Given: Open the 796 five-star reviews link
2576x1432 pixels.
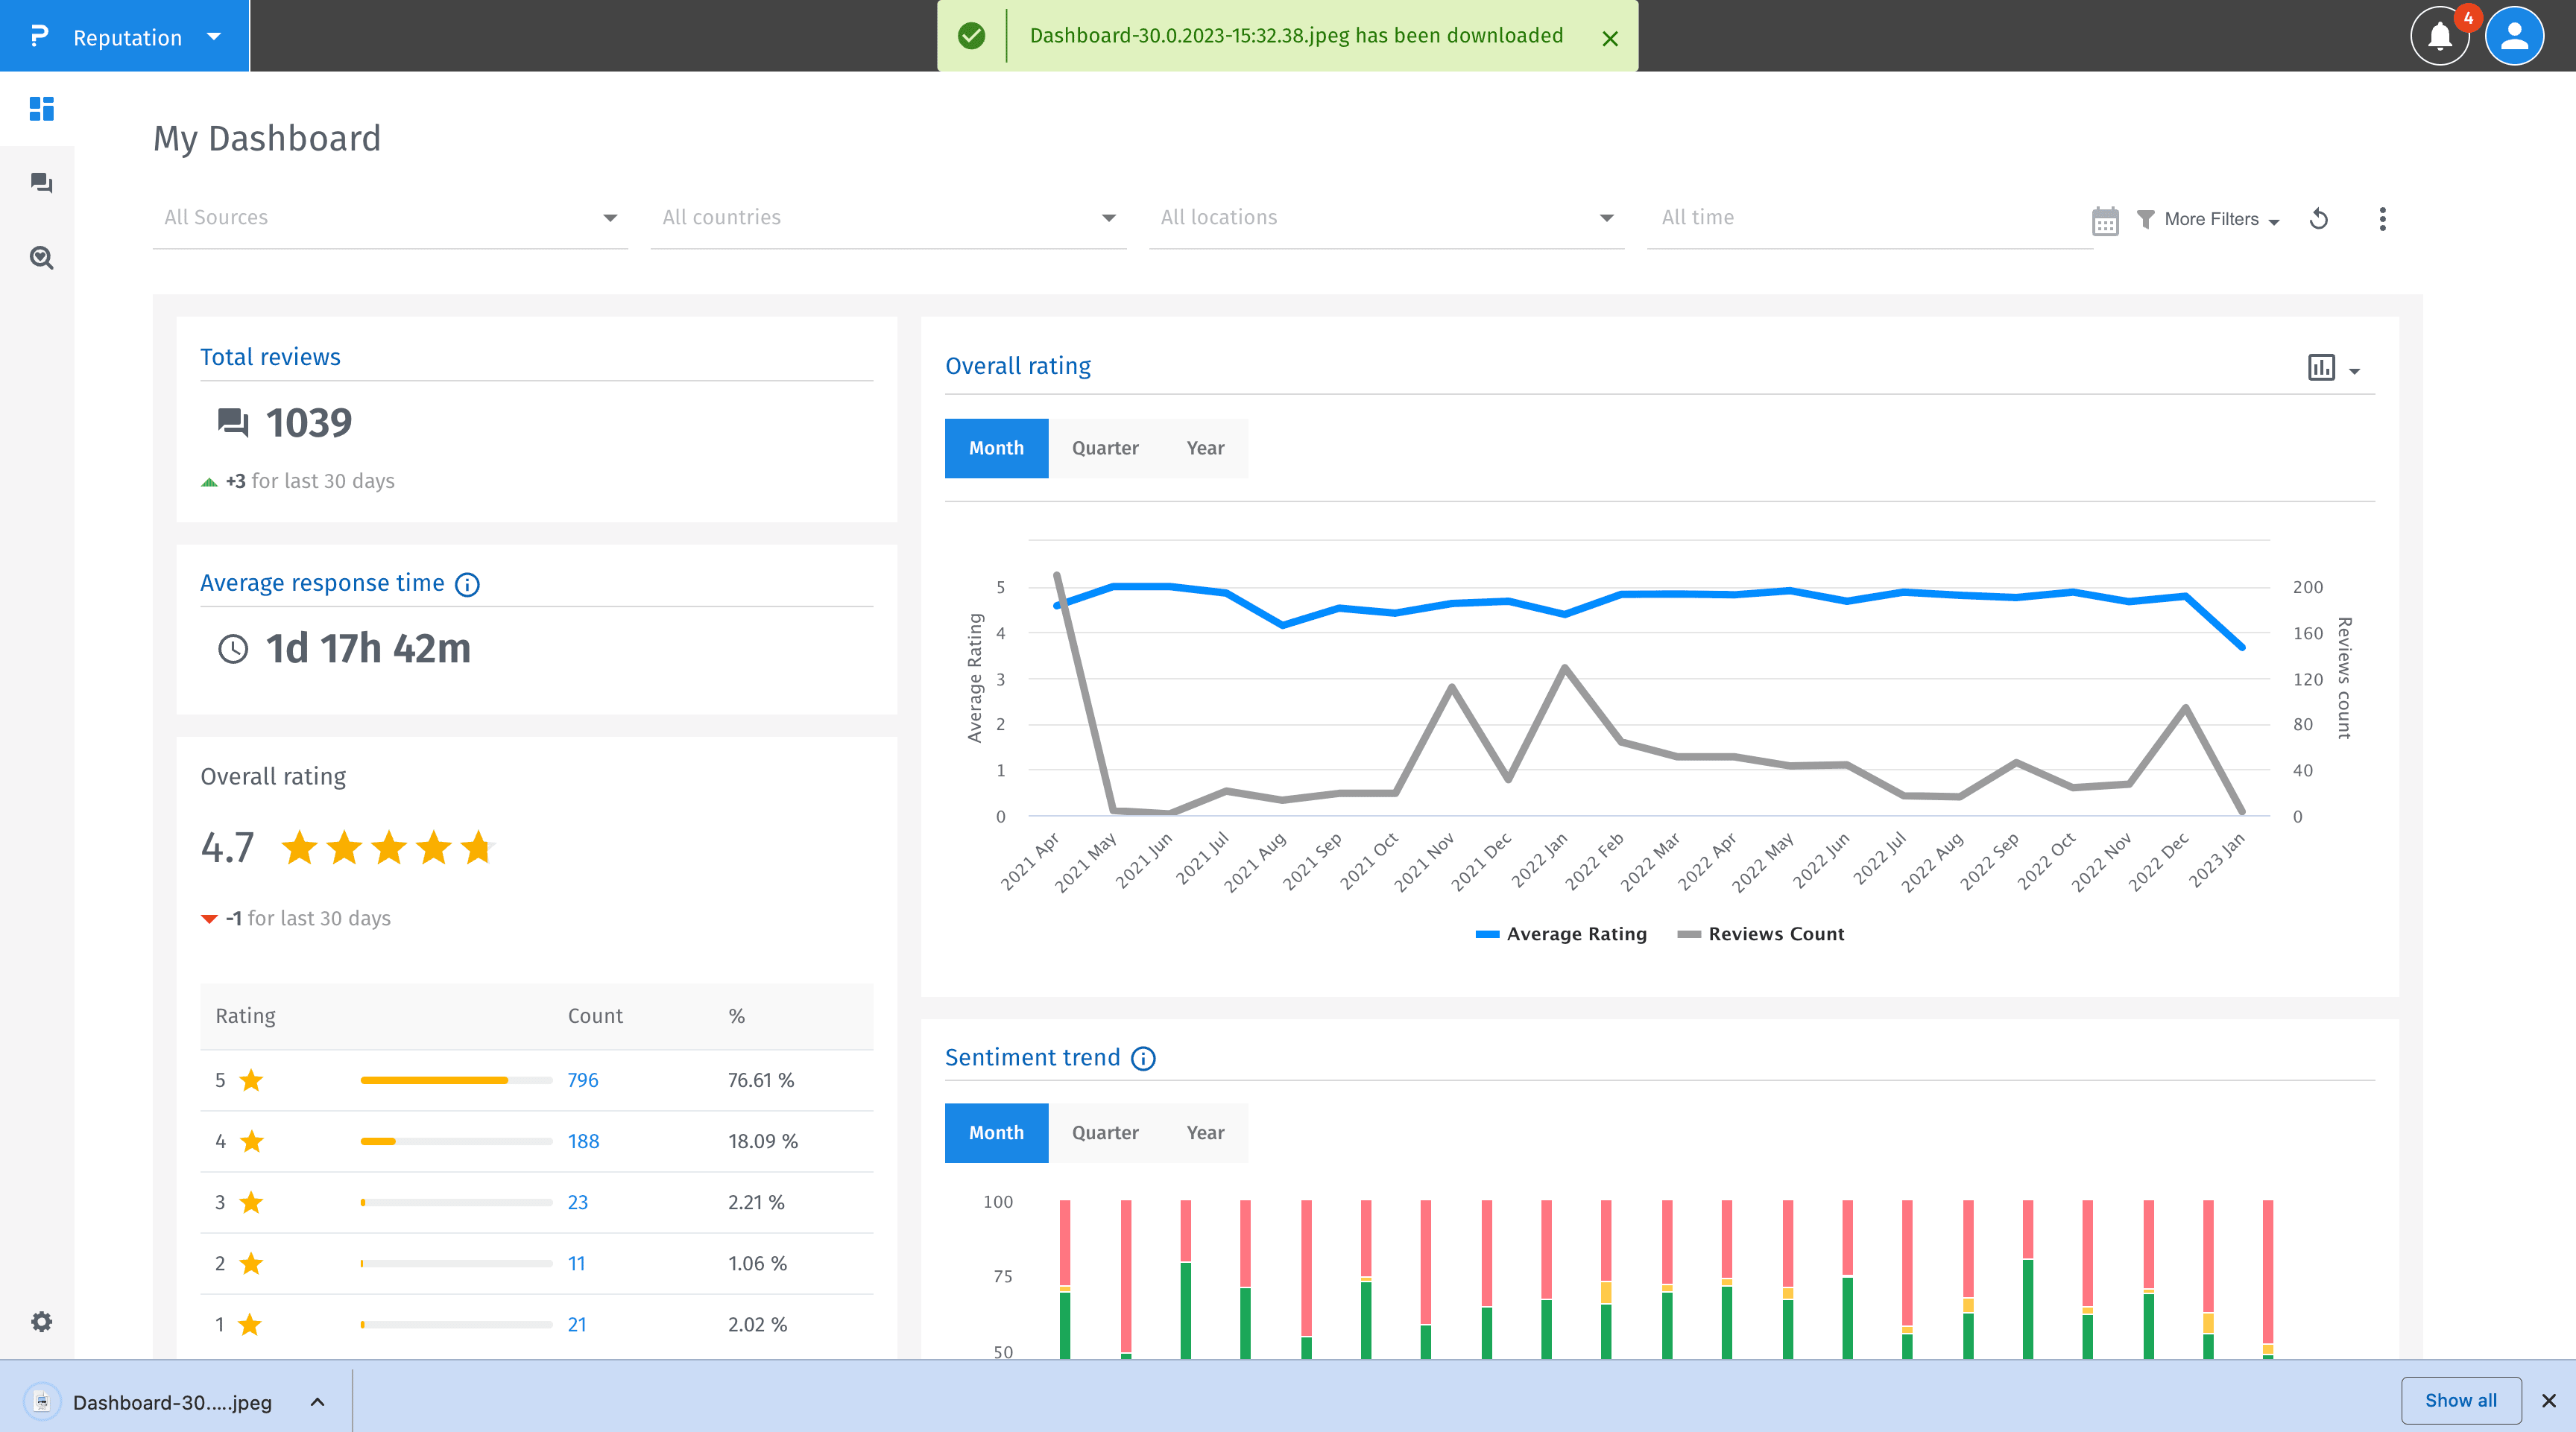Looking at the screenshot, I should 582,1080.
